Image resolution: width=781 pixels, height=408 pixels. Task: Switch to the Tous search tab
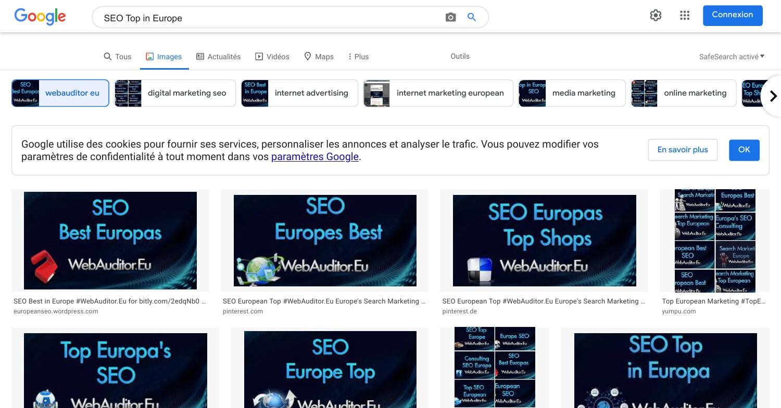[x=118, y=56]
